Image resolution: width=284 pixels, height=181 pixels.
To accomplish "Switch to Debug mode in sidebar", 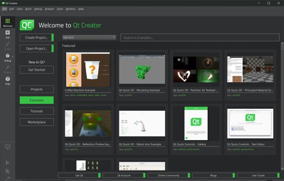I will click(x=8, y=57).
